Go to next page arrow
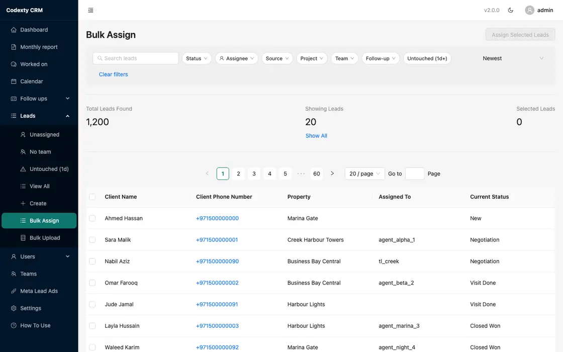Screen dimensions: 563x352 point(332,173)
